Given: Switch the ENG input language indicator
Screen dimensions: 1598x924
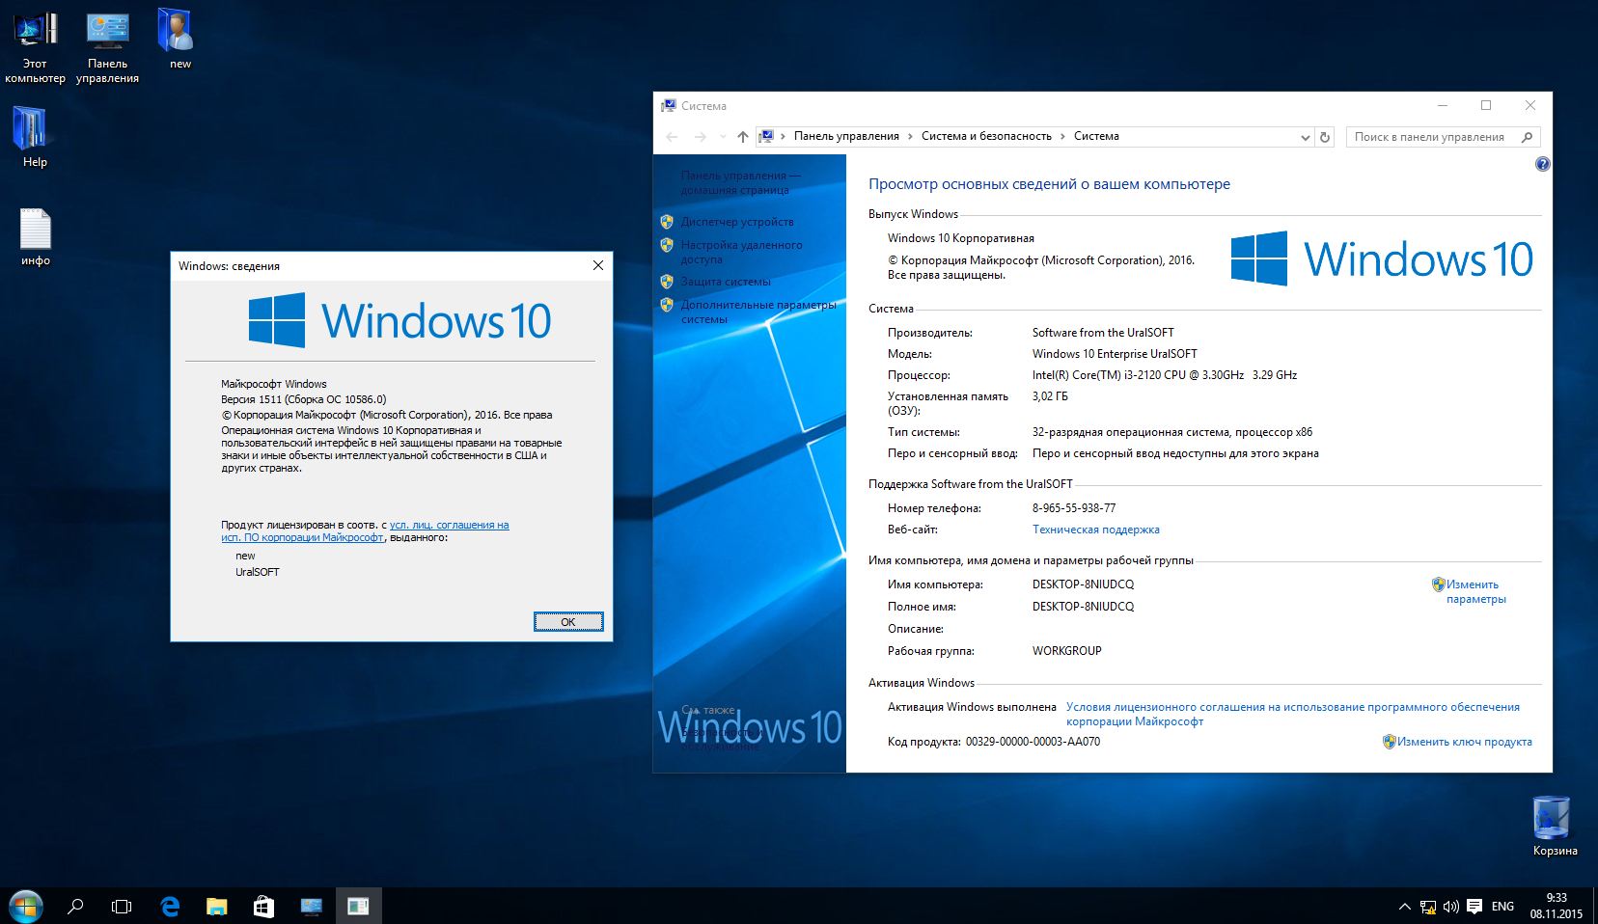Looking at the screenshot, I should tap(1502, 907).
